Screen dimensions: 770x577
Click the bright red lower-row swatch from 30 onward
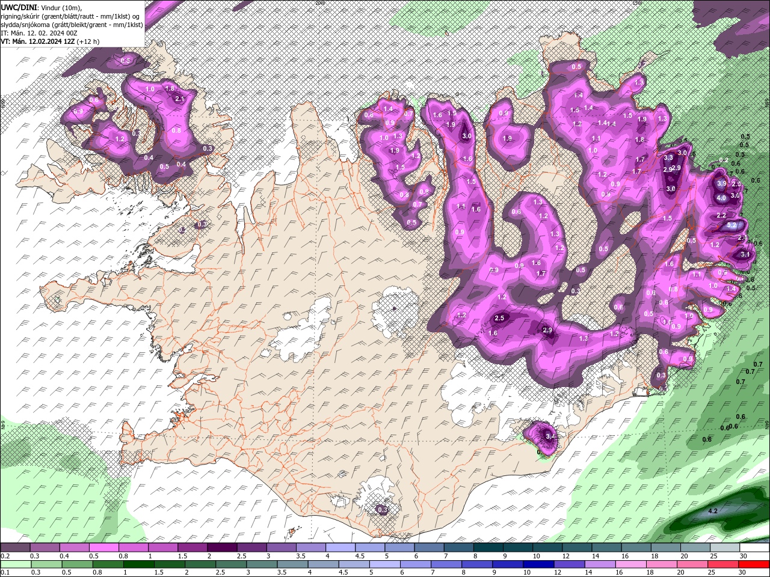click(x=755, y=564)
